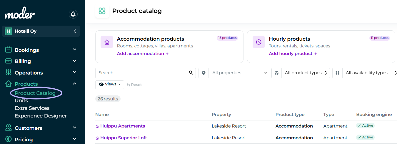
Task: Click the location pin filter icon
Action: (x=204, y=73)
